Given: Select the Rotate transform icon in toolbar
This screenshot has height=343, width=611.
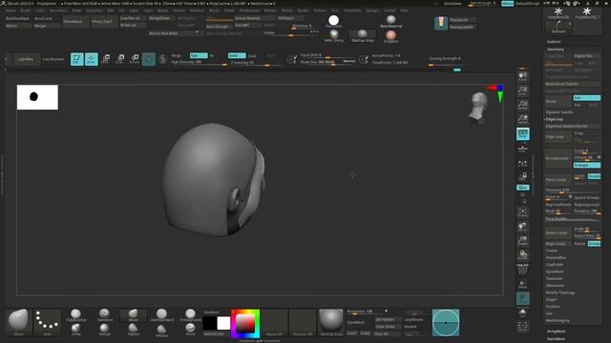Looking at the screenshot, I should [134, 59].
